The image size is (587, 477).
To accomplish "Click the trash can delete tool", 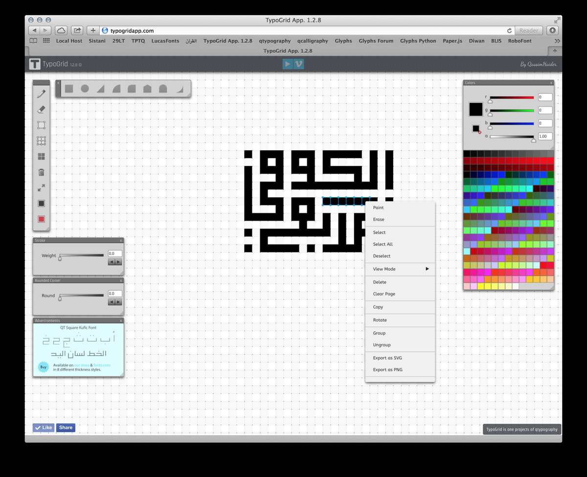I will [x=41, y=172].
